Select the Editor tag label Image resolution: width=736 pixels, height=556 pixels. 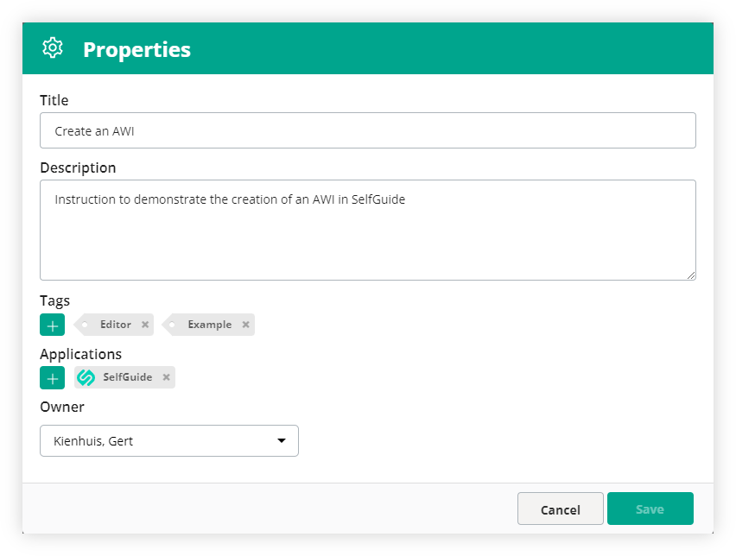click(117, 325)
